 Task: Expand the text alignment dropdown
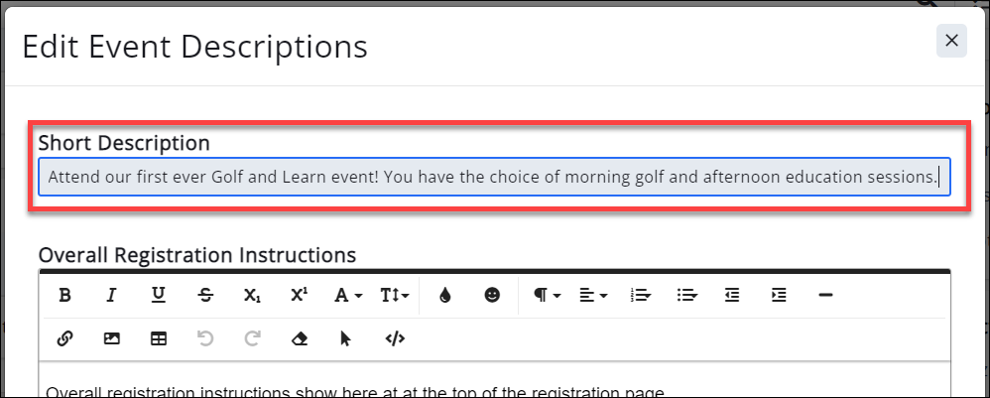click(593, 295)
